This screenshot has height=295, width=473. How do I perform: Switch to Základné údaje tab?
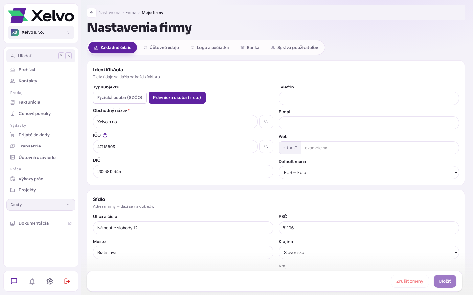tap(113, 48)
